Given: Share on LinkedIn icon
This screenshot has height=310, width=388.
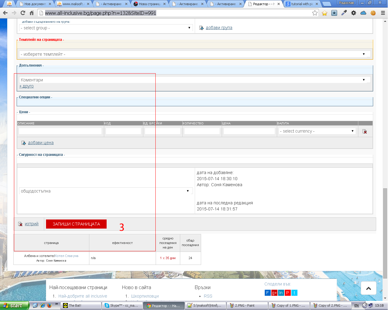Looking at the screenshot, I should point(281,293).
